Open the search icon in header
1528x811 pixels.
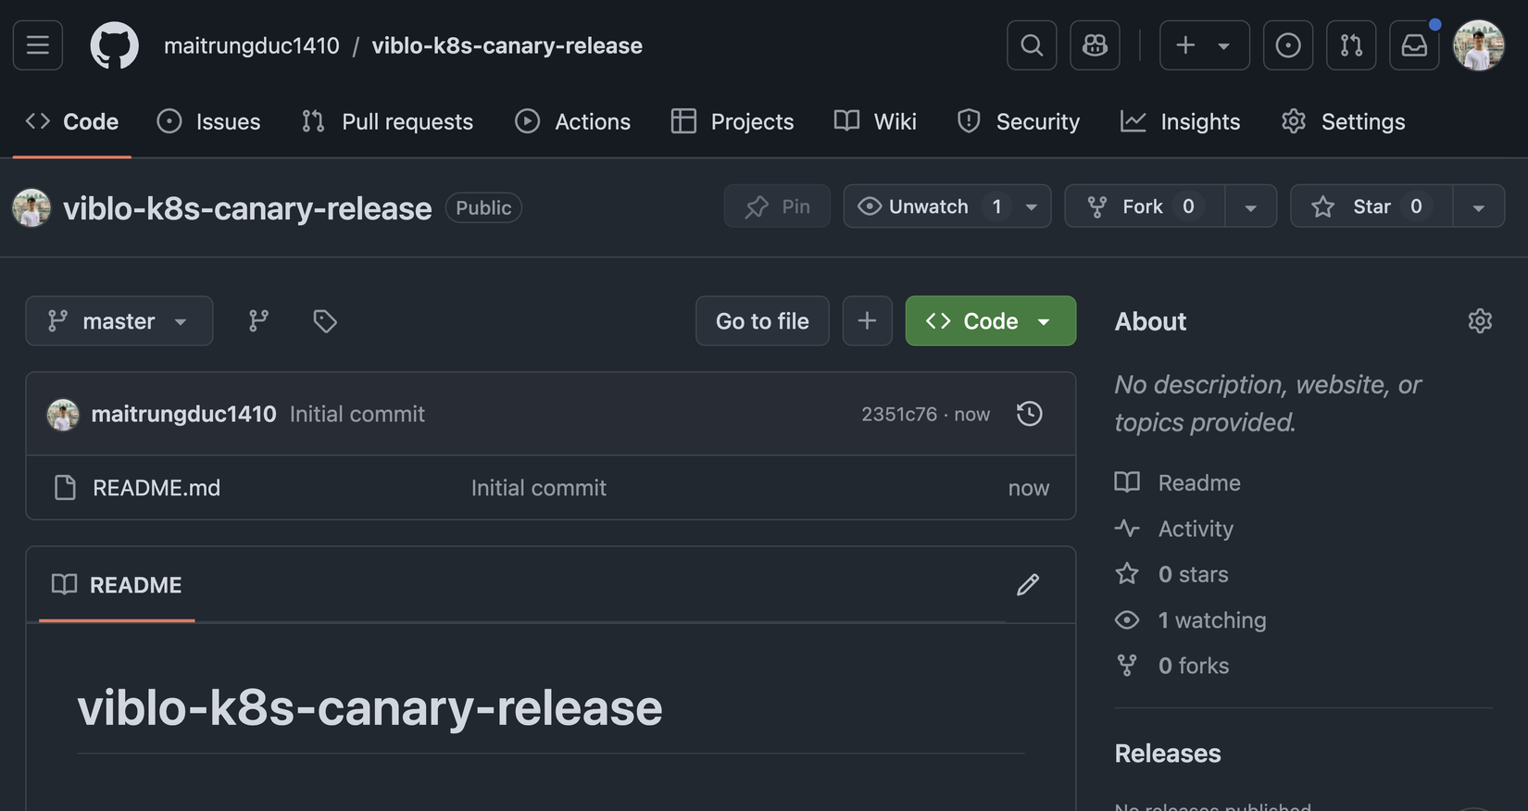[1032, 45]
